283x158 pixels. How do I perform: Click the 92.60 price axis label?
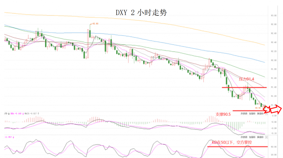(274, 33)
